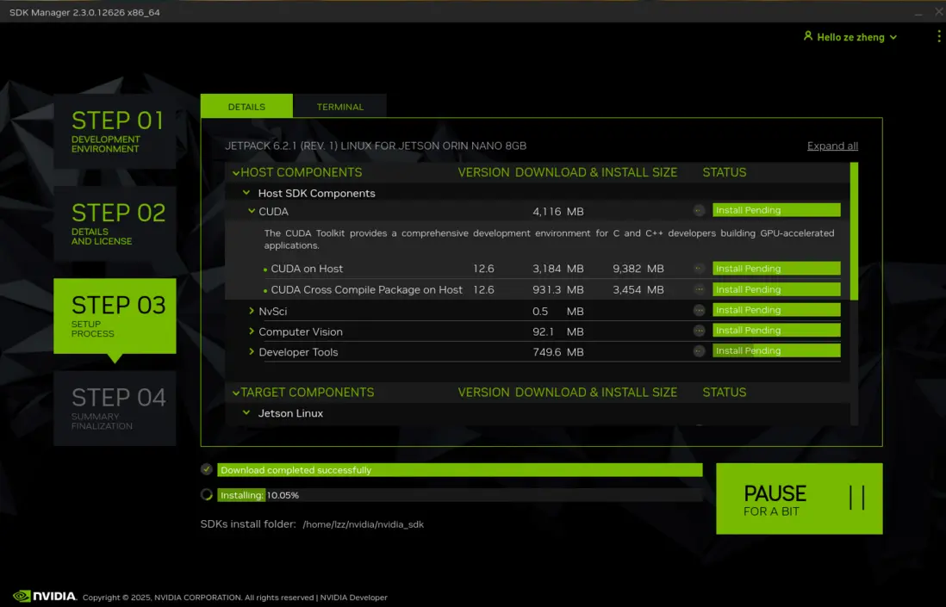Click the 3,454 MB install size value

(x=638, y=290)
